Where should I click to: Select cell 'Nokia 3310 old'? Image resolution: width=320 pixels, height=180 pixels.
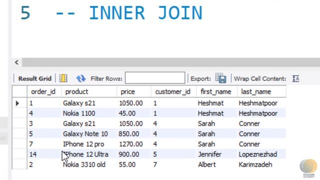coord(84,164)
